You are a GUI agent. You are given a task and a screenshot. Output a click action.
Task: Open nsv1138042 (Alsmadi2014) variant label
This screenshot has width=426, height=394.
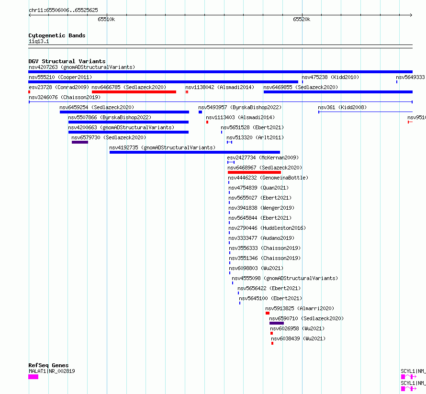220,87
